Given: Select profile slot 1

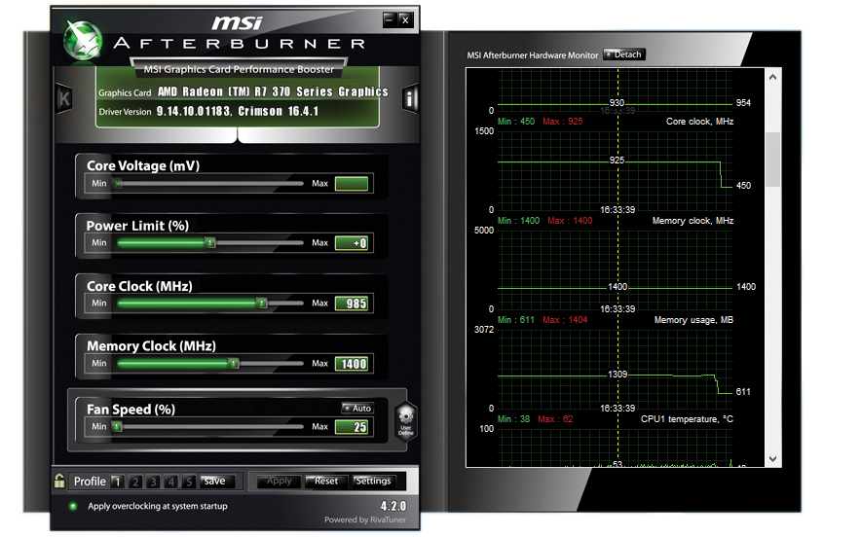Looking at the screenshot, I should point(117,482).
